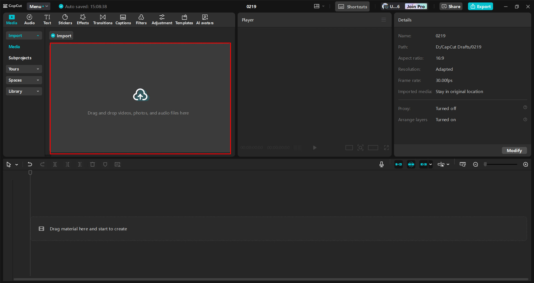Open the Captions panel
The image size is (534, 283).
123,19
